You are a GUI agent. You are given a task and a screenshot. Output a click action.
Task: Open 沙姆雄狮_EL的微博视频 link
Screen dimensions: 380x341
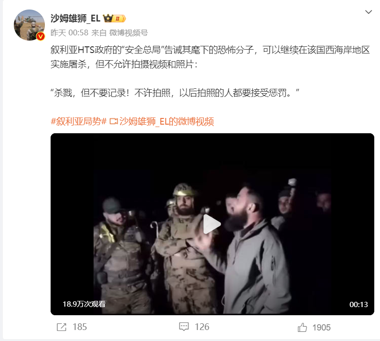(167, 121)
